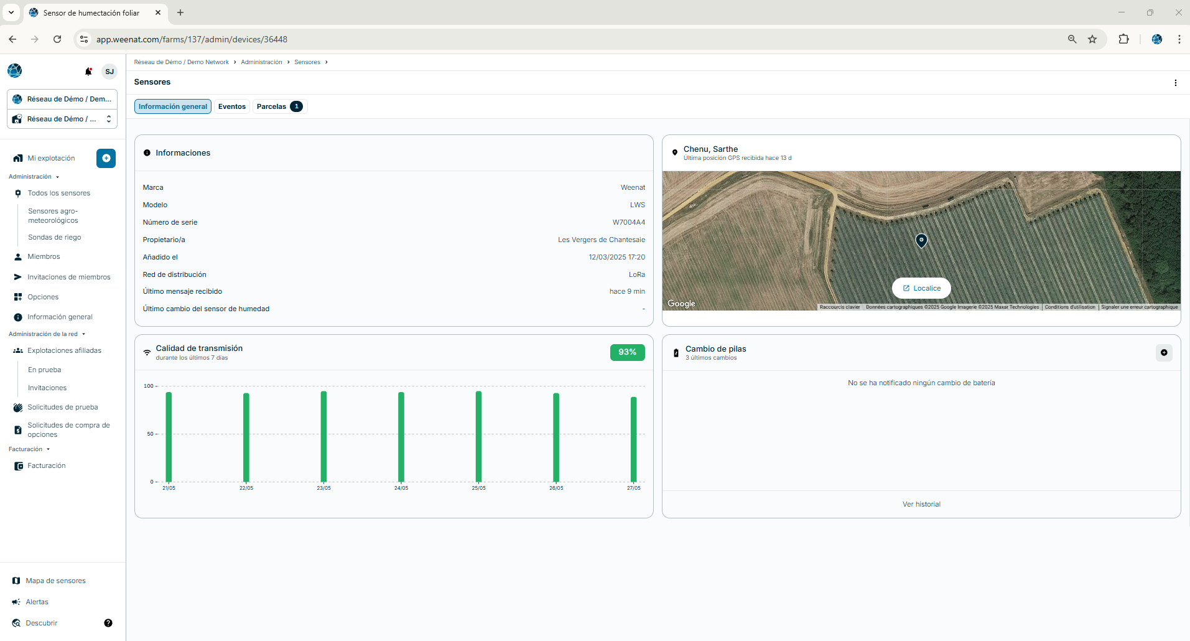
Task: Open sidebar Información general item
Action: coord(60,317)
